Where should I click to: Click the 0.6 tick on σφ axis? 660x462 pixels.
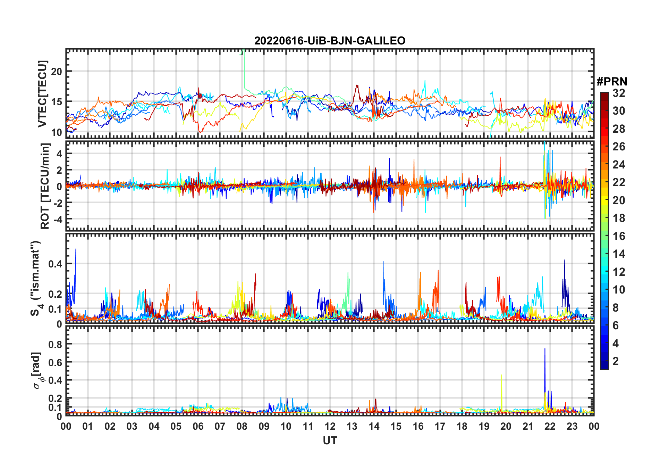click(56, 362)
